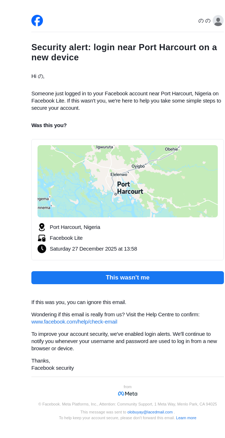Open the facebook.com/help/check-email link

(x=74, y=322)
